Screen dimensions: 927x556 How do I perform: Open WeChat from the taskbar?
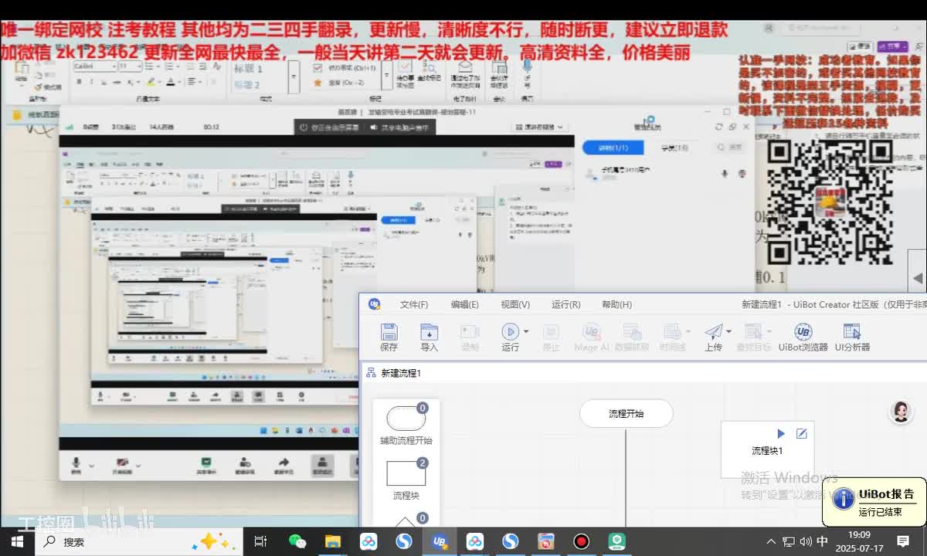297,541
